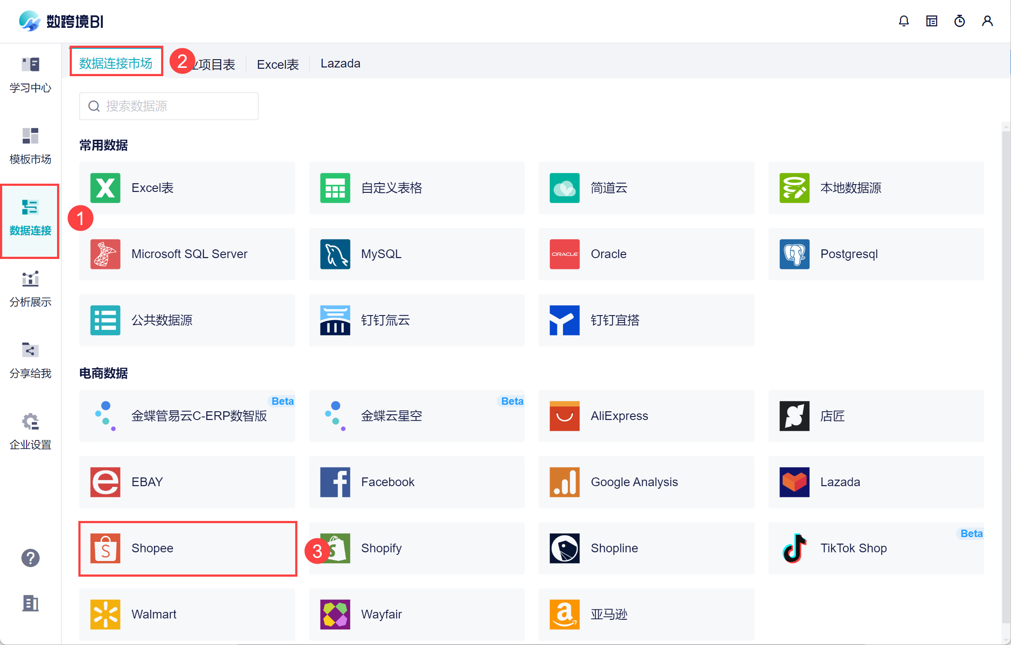Open the user profile icon

[x=987, y=21]
